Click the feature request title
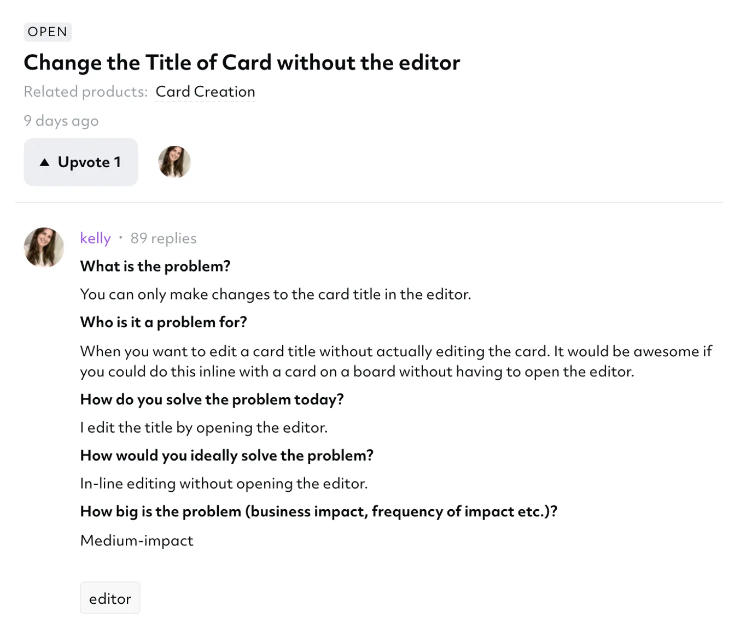This screenshot has width=735, height=636. 242,62
